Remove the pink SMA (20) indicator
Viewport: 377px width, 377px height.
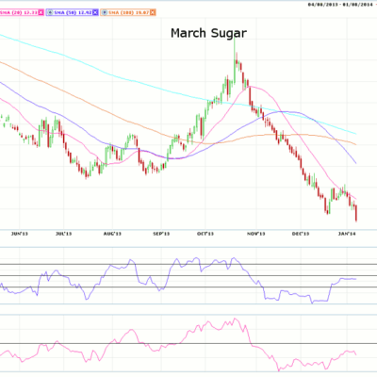tap(41, 12)
